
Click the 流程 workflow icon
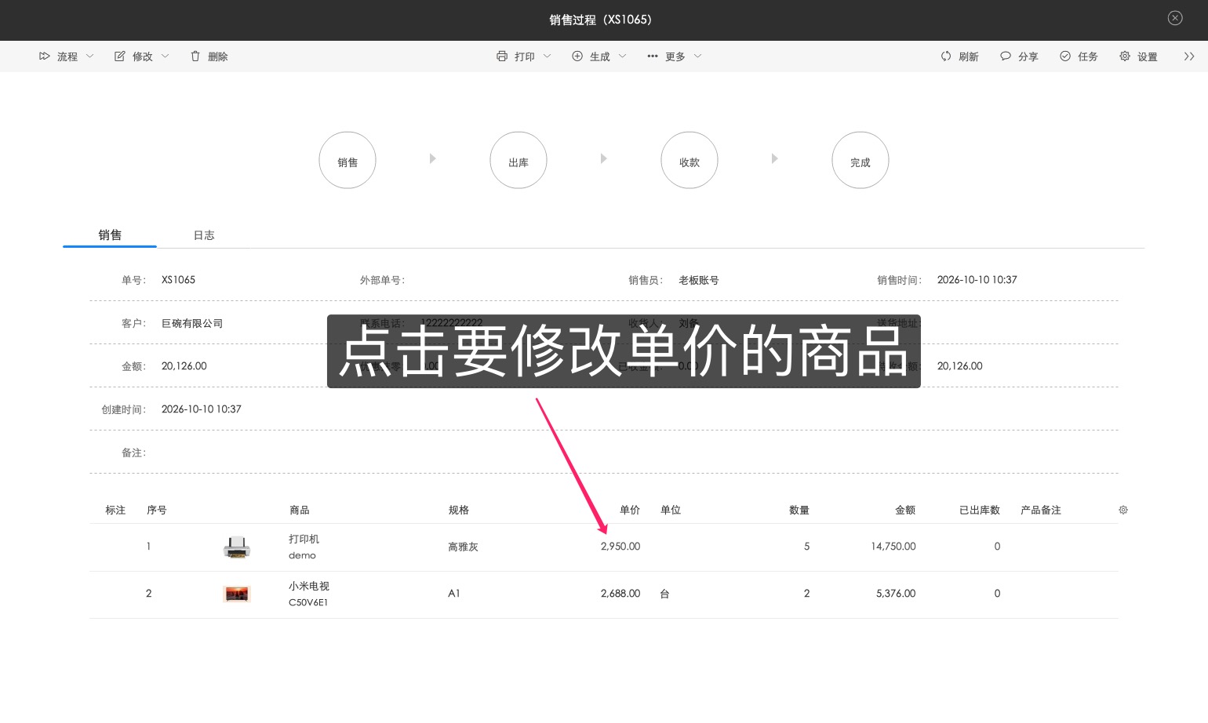click(45, 56)
